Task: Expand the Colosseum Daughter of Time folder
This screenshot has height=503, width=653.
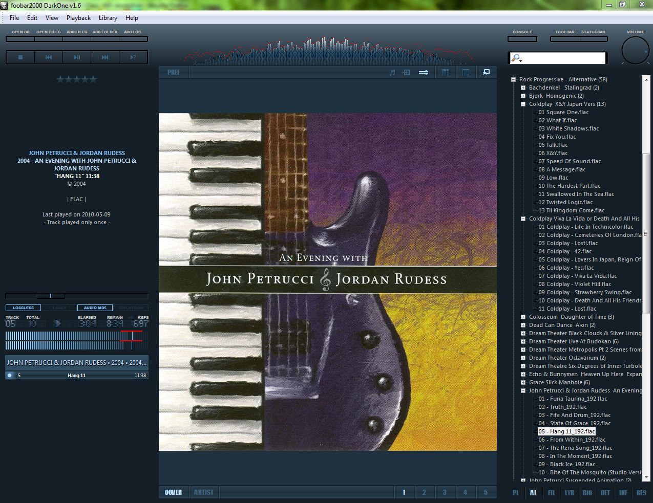Action: pos(523,317)
